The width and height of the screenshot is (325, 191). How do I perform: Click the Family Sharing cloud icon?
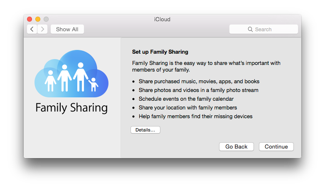coord(71,74)
